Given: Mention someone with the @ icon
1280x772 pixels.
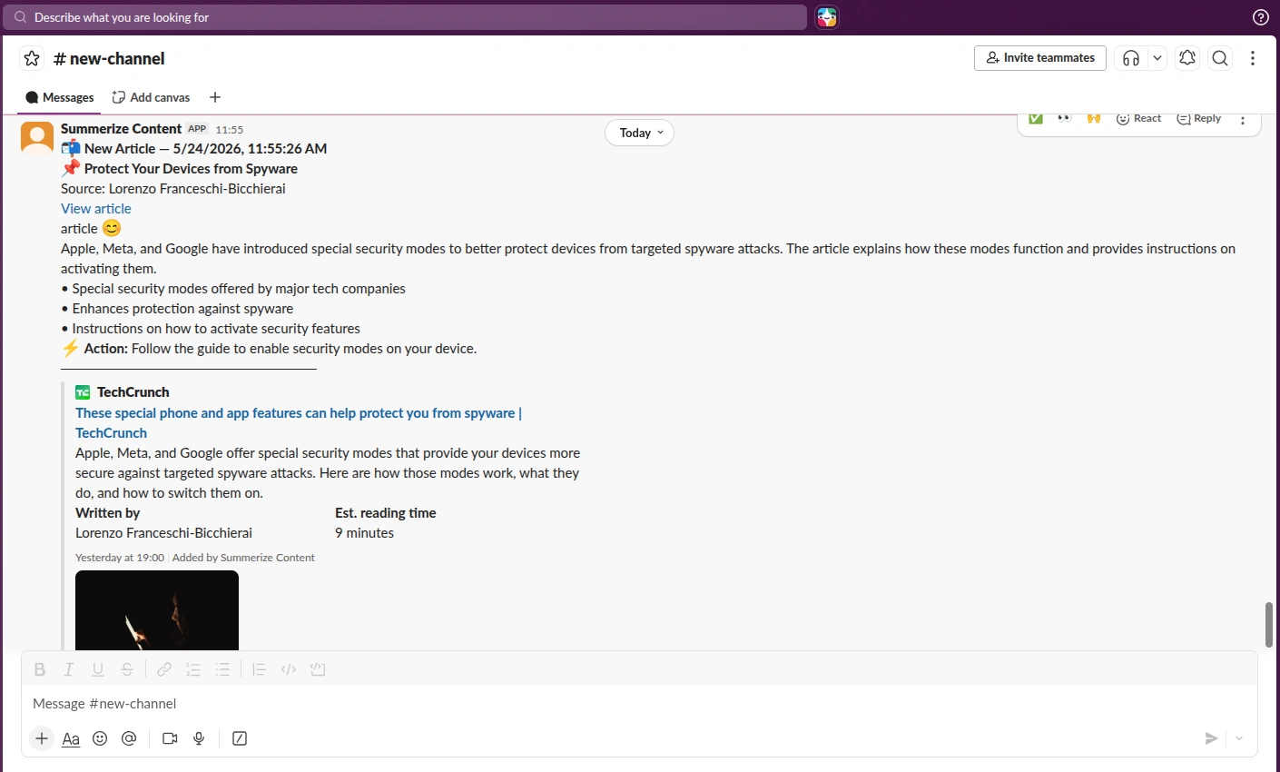Looking at the screenshot, I should tap(129, 738).
